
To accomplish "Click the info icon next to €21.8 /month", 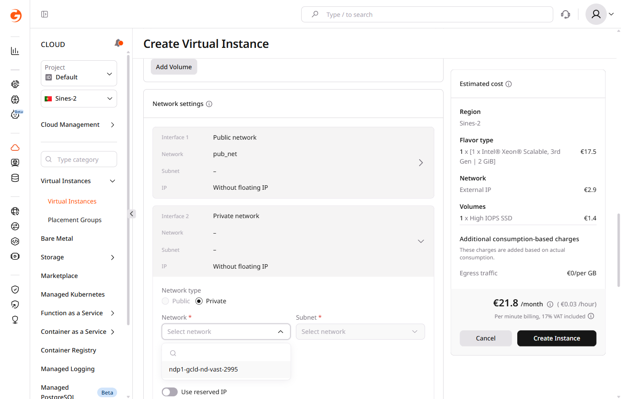I will [x=550, y=304].
